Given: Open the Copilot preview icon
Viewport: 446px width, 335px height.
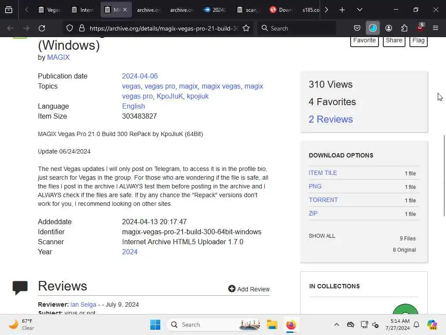Looking at the screenshot, I should (x=432, y=325).
